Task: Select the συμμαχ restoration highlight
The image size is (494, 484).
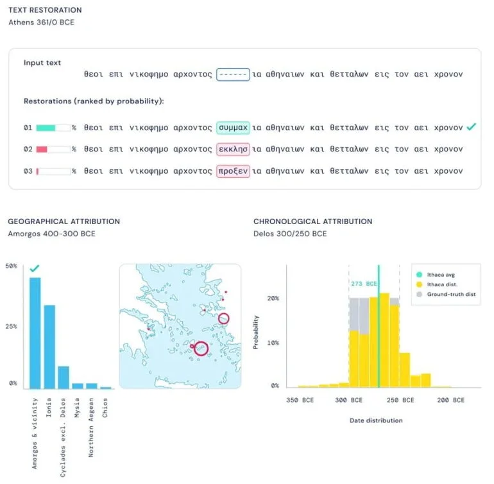Action: [233, 128]
